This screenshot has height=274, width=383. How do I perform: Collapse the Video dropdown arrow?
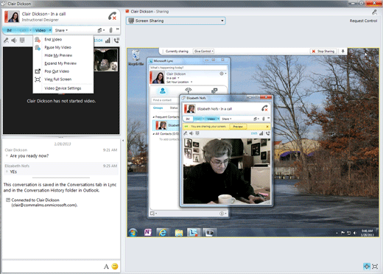click(x=50, y=30)
